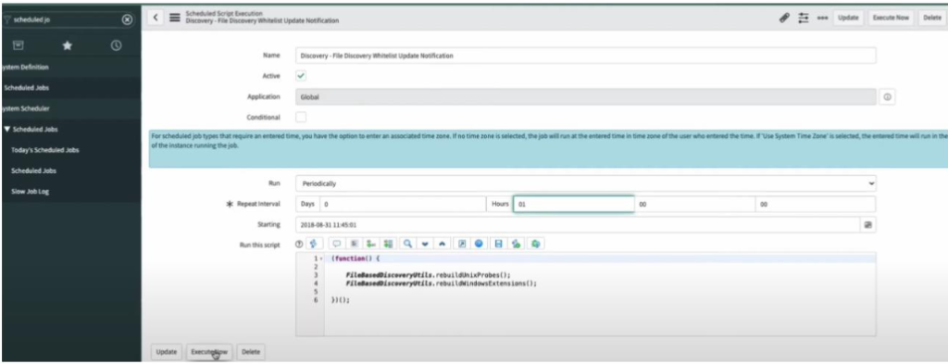Open Today's Scheduled Jobs module
Image resolution: width=948 pixels, height=364 pixels.
pyautogui.click(x=45, y=150)
